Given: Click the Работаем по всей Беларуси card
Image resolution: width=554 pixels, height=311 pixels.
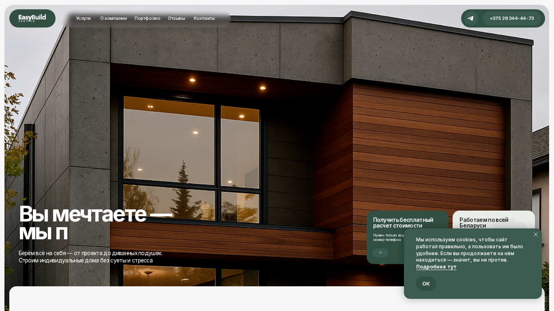Looking at the screenshot, I should (494, 220).
